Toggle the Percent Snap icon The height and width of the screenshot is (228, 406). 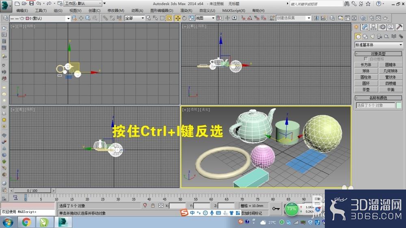(x=257, y=18)
